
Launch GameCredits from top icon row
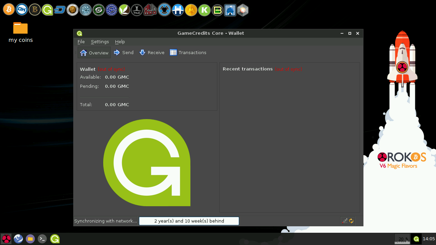[47, 10]
